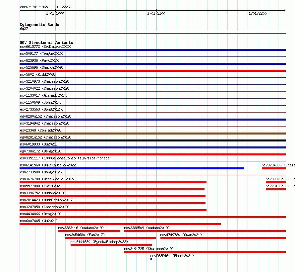The width and height of the screenshot is (295, 272).
Task: Open esv3351117 1000GenomesConsortiumPilotProject label
Action: [x=66, y=158]
